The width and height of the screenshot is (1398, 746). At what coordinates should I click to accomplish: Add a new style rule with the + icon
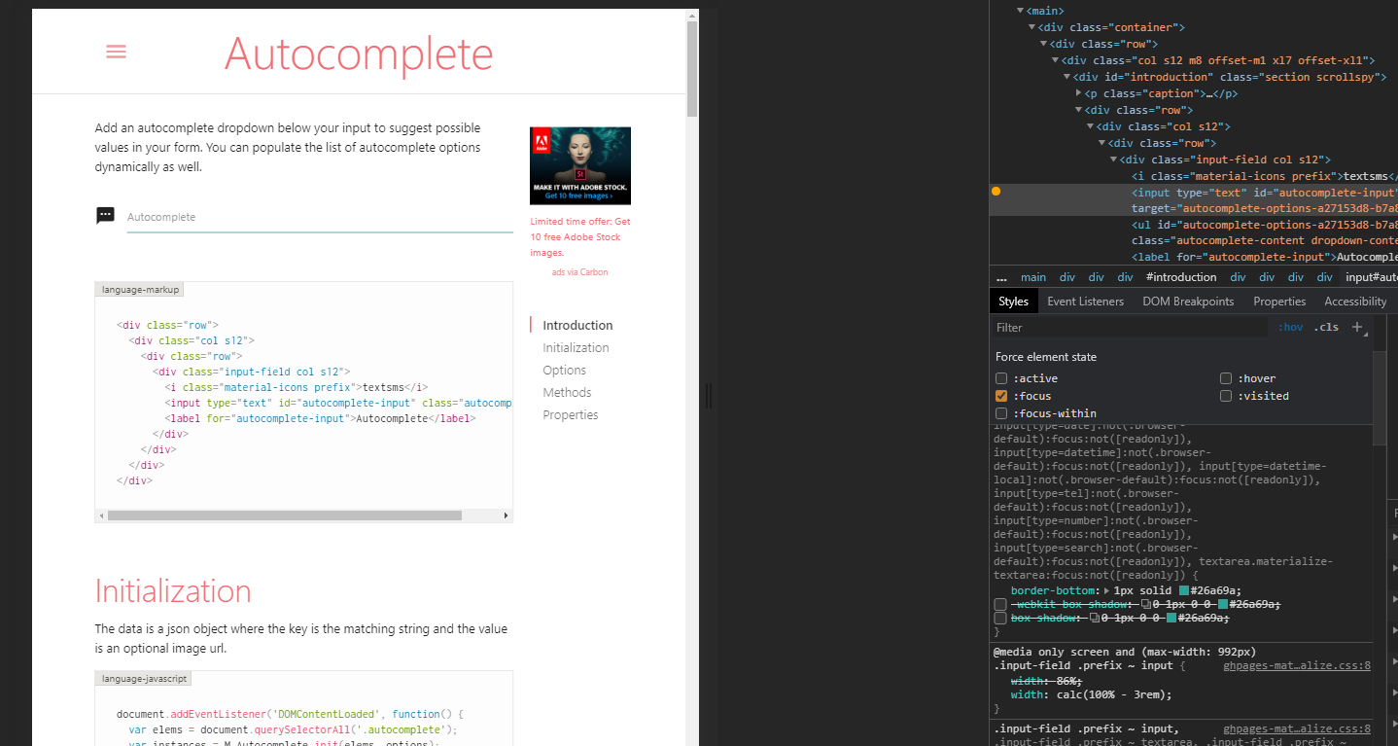pos(1357,328)
